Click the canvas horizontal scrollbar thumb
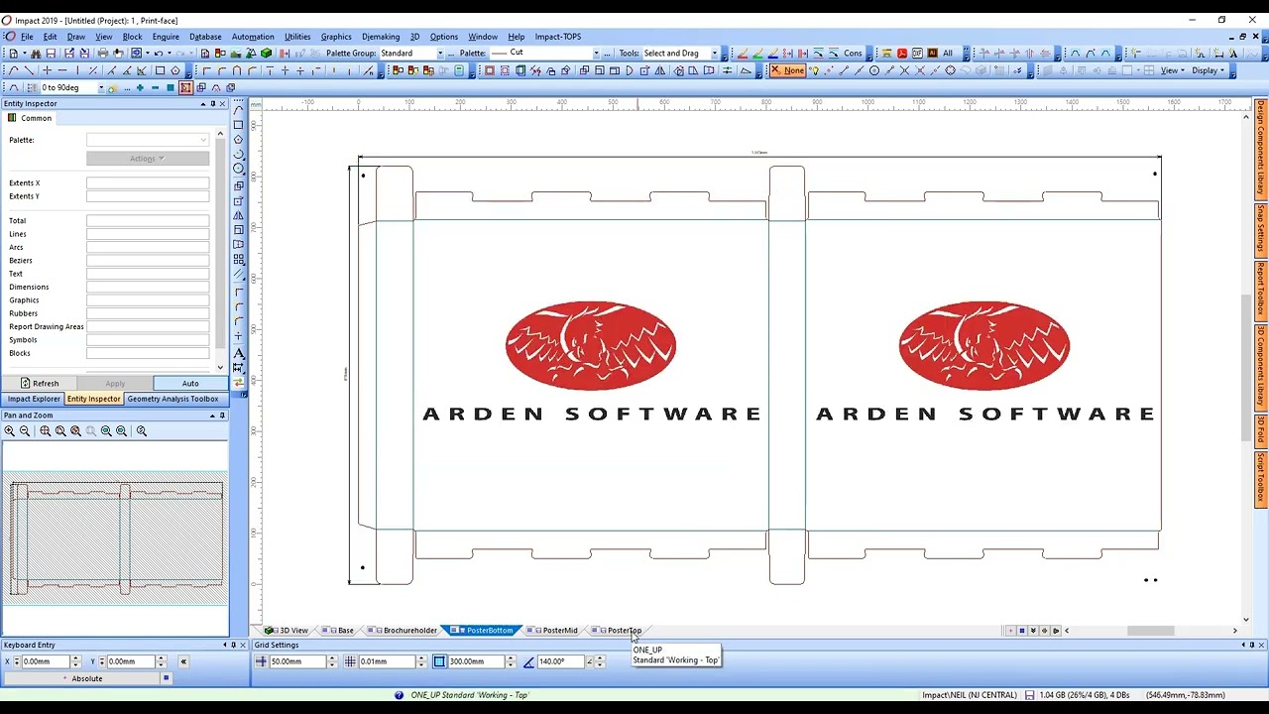This screenshot has height=714, width=1269. pos(1150,631)
